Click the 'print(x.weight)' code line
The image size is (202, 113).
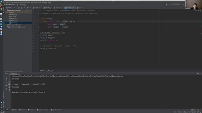47,38
